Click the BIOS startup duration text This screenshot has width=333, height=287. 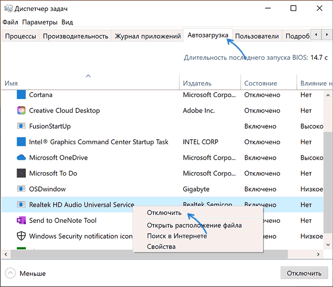point(255,57)
